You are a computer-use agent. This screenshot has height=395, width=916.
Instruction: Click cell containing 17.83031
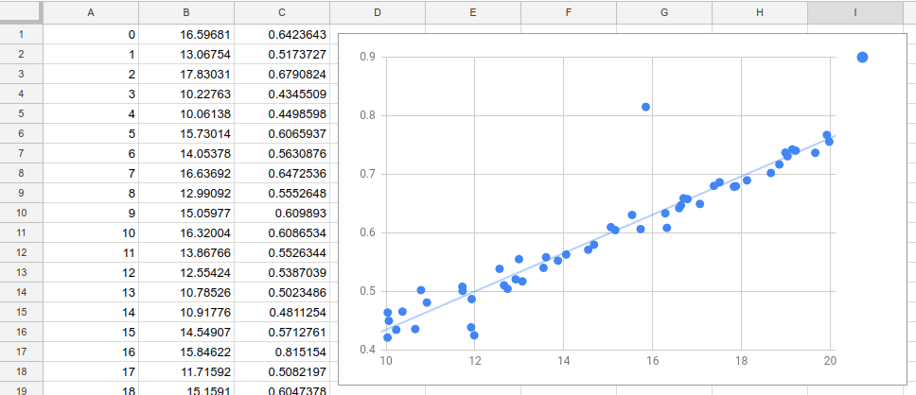pyautogui.click(x=186, y=74)
